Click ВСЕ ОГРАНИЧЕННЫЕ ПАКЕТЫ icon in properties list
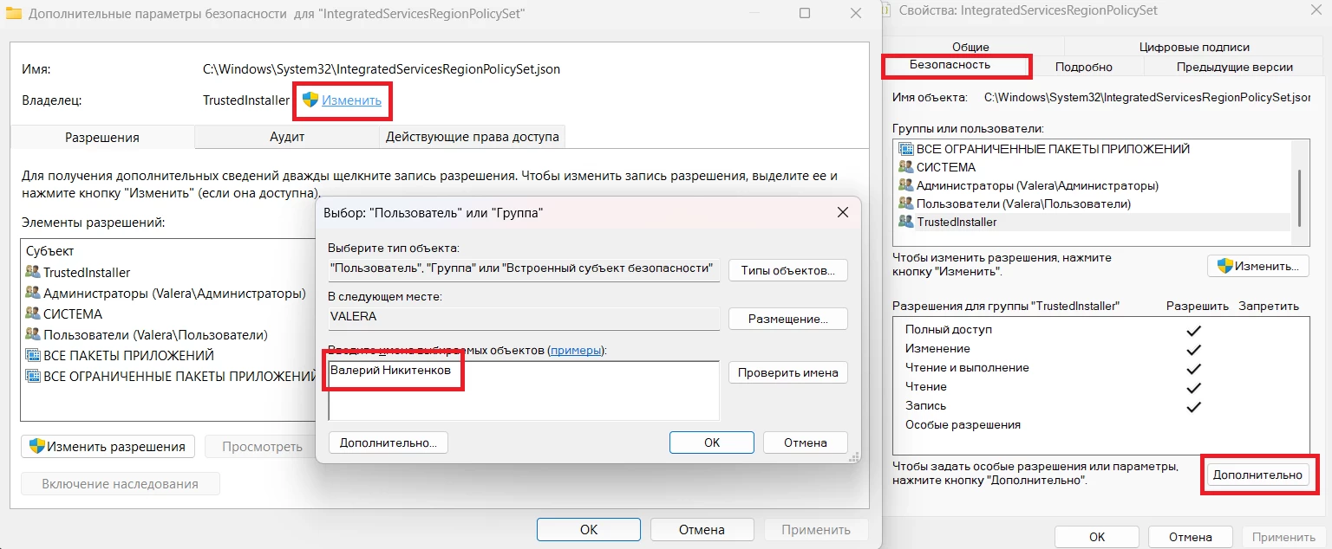The width and height of the screenshot is (1332, 549). click(906, 149)
